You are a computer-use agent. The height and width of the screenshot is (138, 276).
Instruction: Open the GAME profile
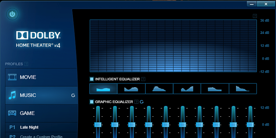coord(42,113)
